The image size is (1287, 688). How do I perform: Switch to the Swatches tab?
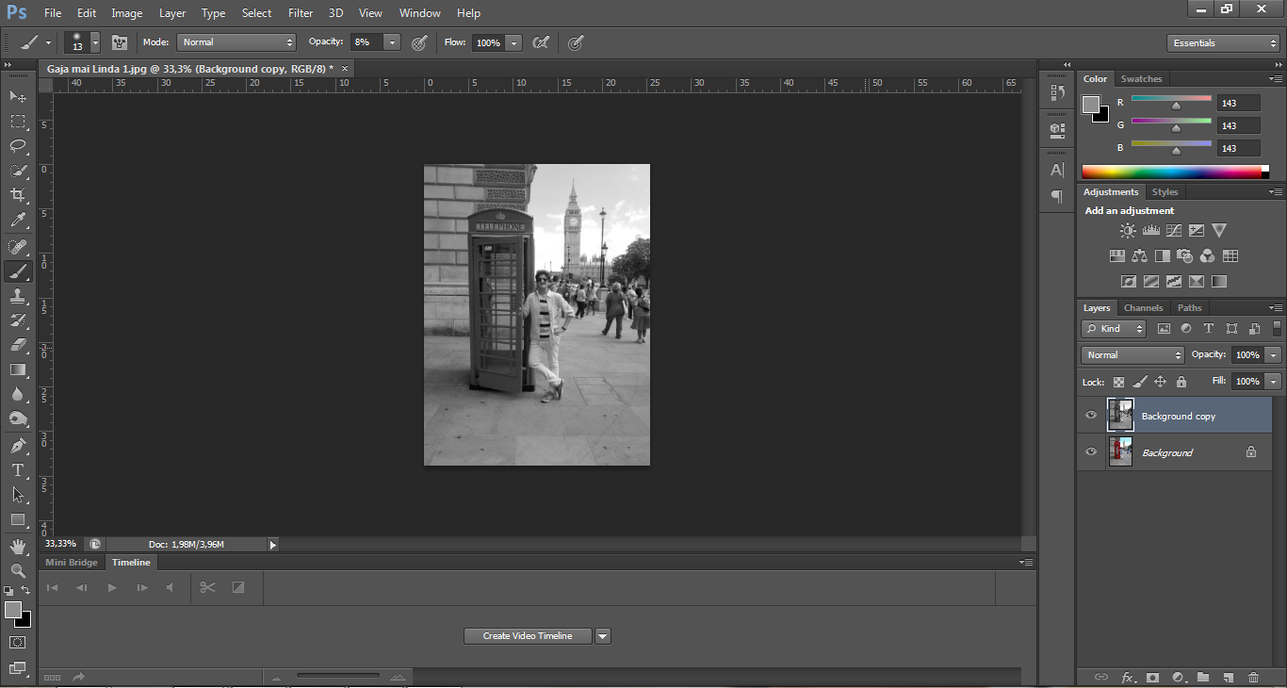click(1141, 79)
